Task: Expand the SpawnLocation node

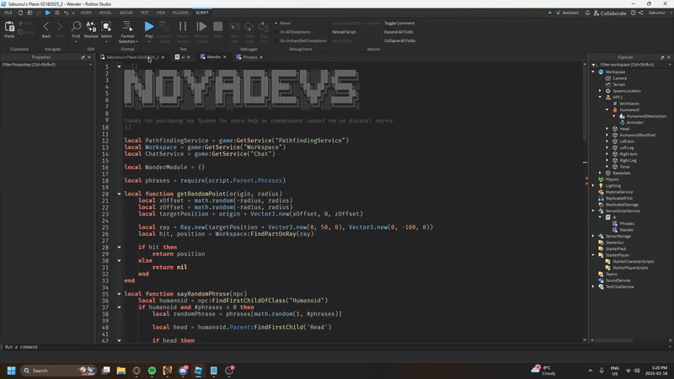Action: 601,91
